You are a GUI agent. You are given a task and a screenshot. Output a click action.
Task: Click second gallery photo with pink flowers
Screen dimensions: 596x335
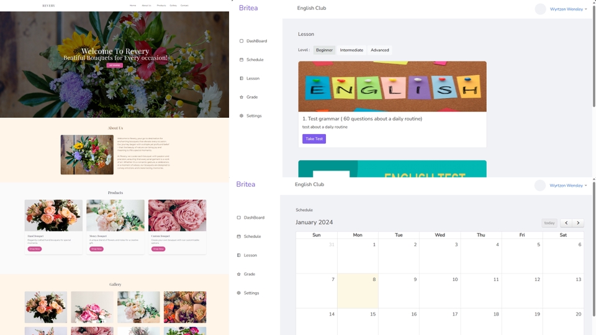(x=92, y=307)
